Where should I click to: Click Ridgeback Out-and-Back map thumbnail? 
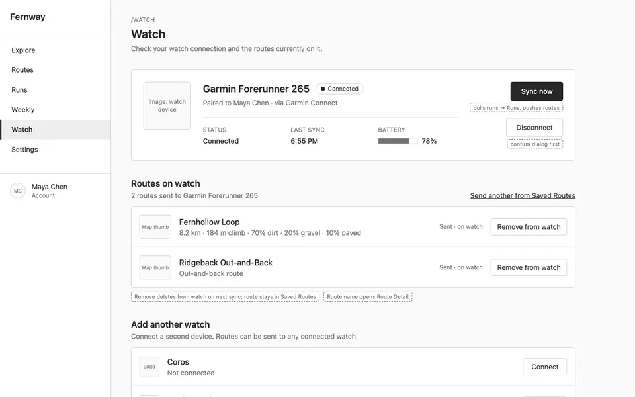(155, 267)
